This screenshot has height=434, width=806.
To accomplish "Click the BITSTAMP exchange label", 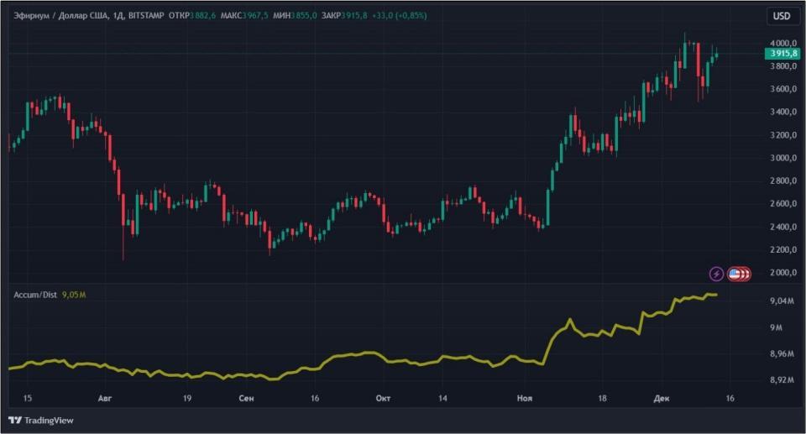I will (146, 15).
